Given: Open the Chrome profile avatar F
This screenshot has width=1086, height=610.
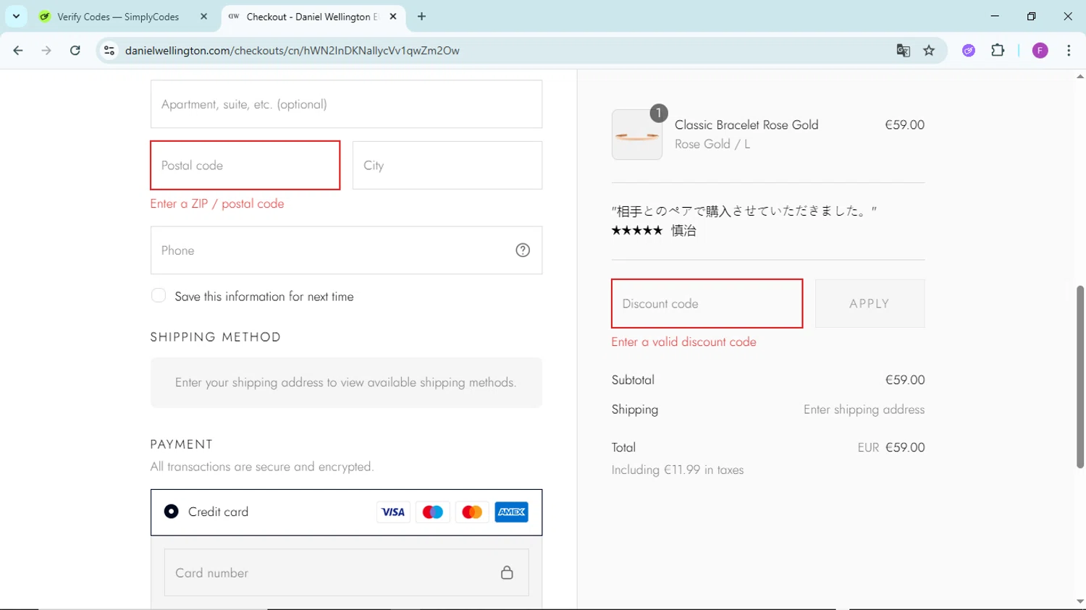Looking at the screenshot, I should pos(1040,51).
